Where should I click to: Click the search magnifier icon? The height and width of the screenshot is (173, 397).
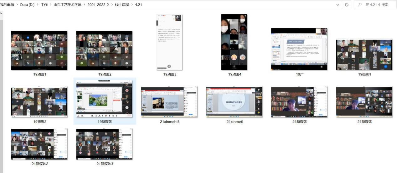click(x=360, y=5)
